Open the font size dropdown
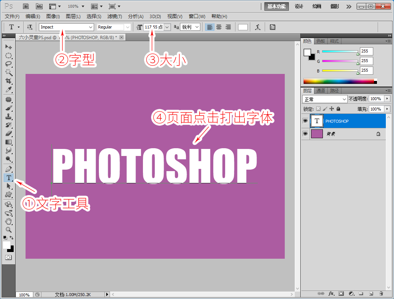Screen dimensions: 394x299 [167, 27]
